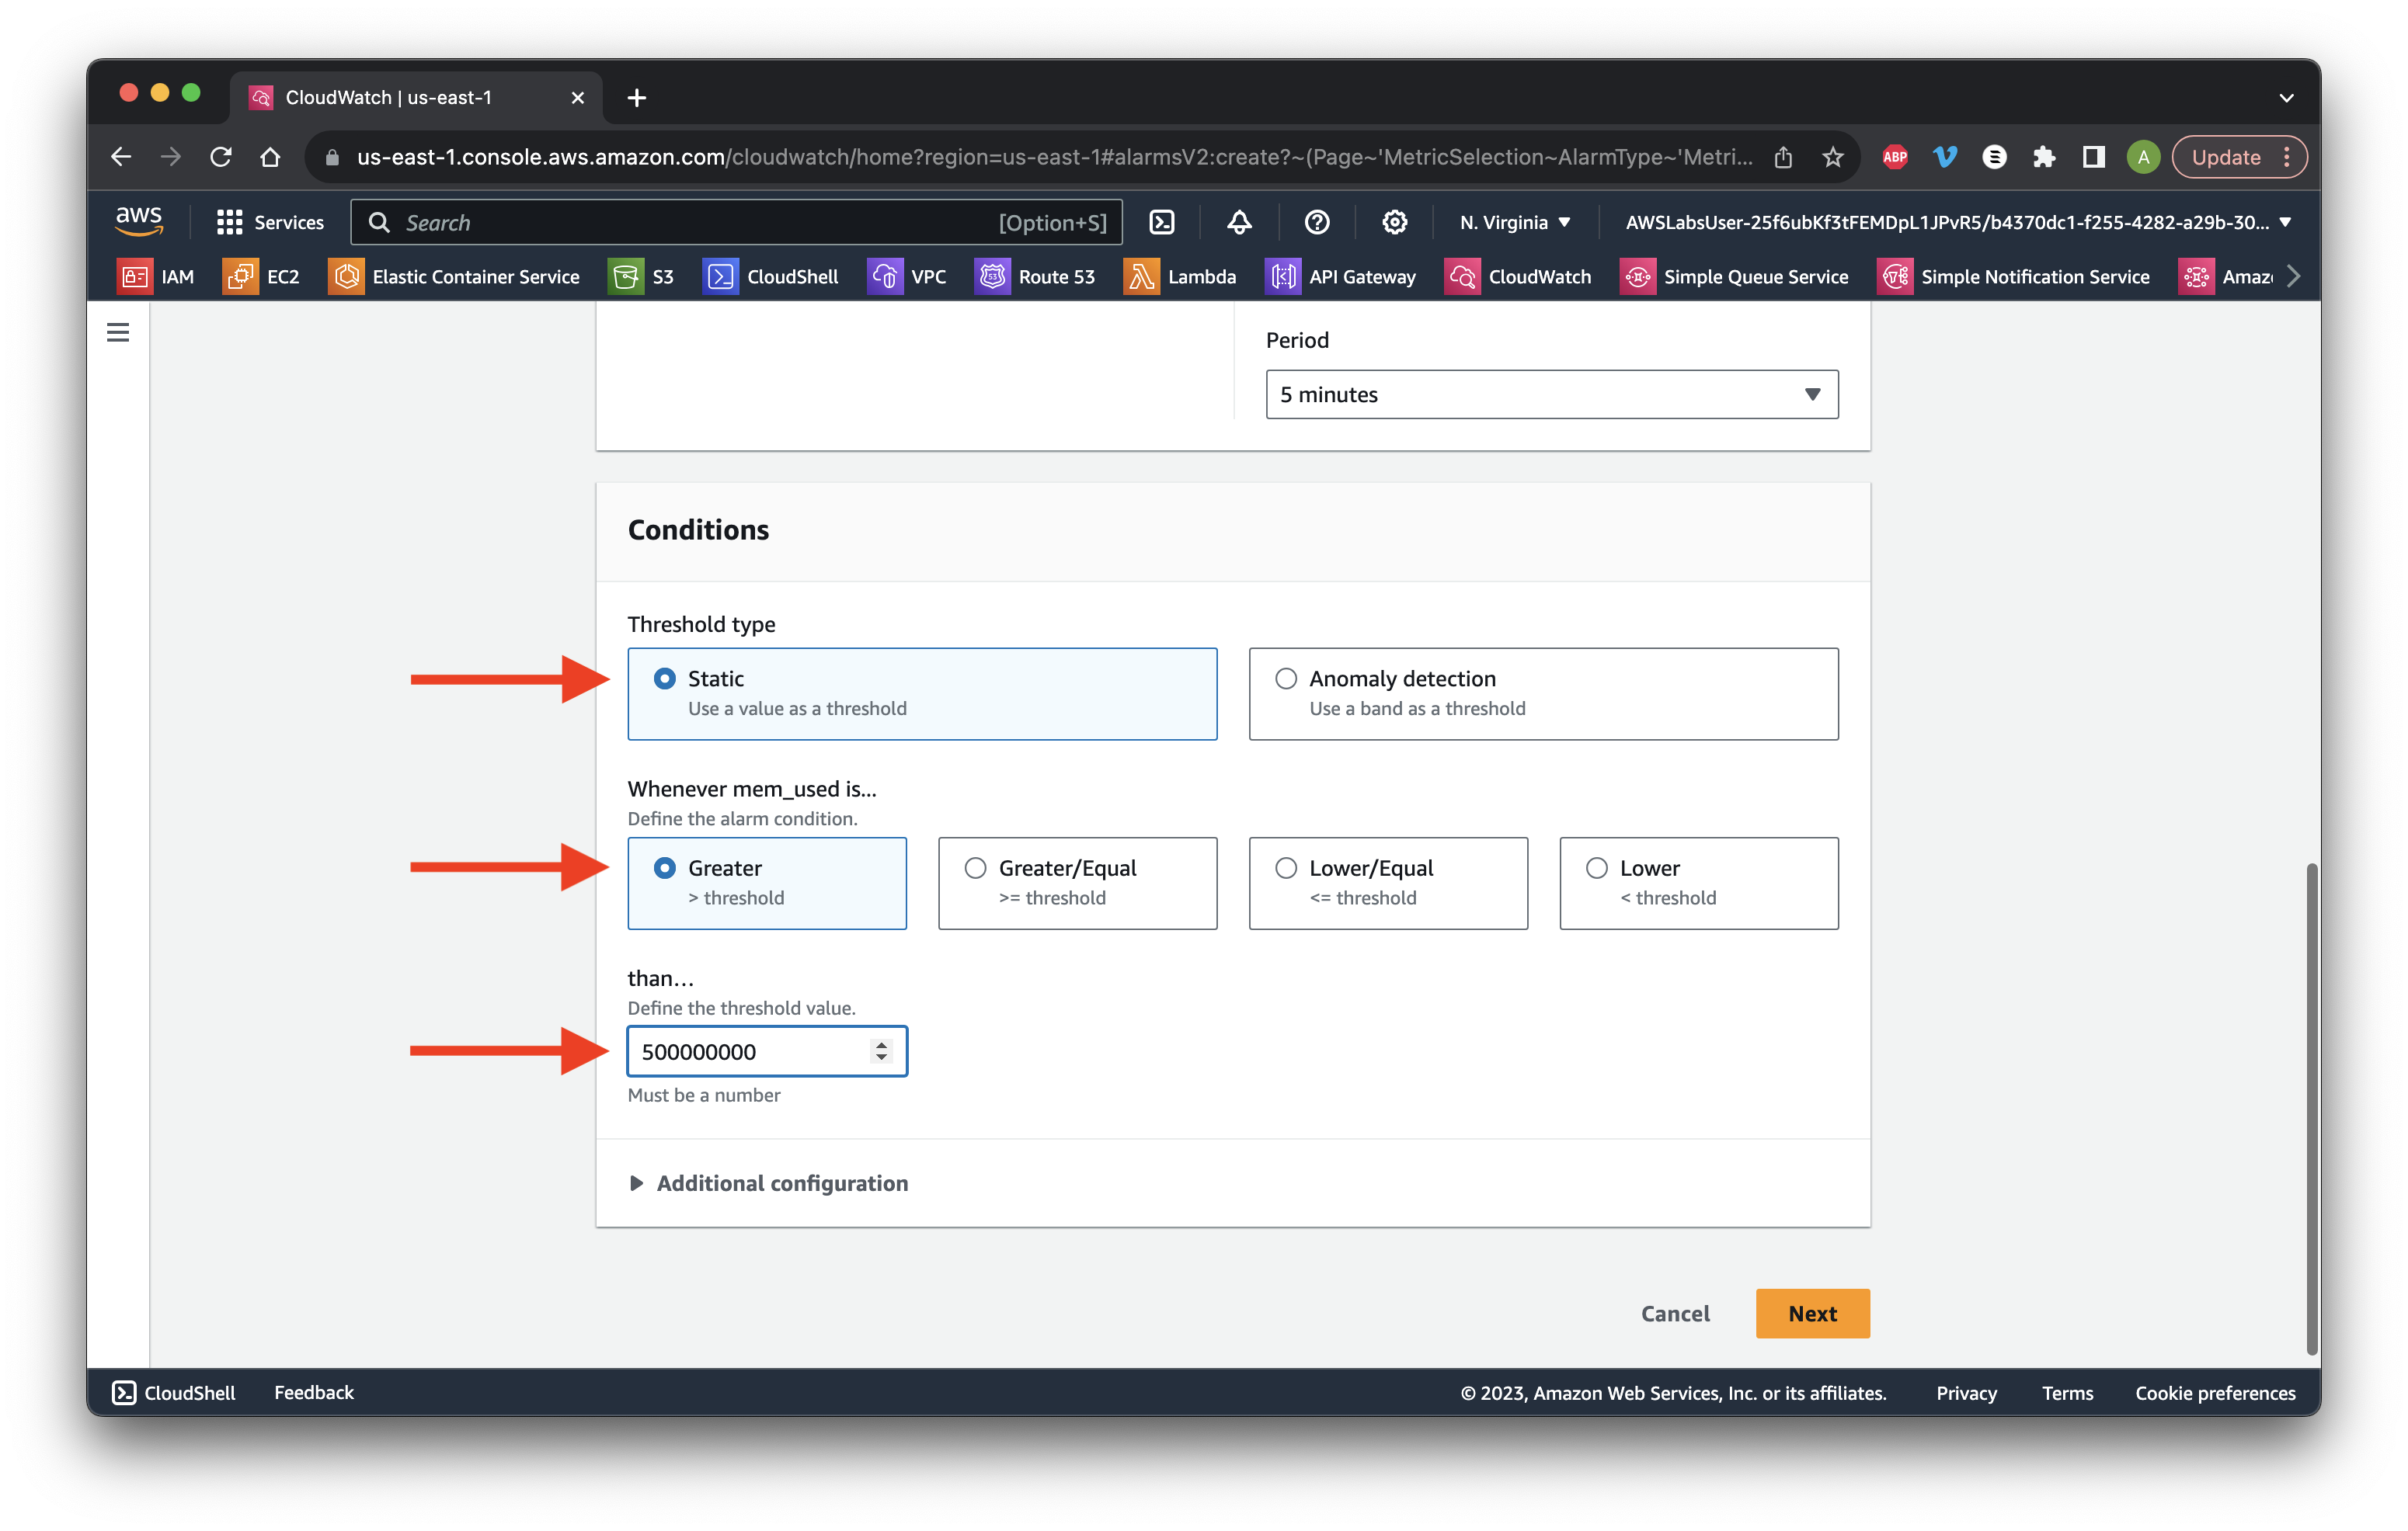Open Lambda shortcut in favorites bar
2408x1531 pixels.
[x=1180, y=277]
